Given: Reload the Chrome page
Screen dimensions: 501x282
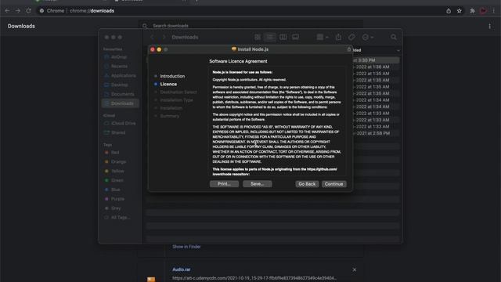Looking at the screenshot, I should click(29, 10).
